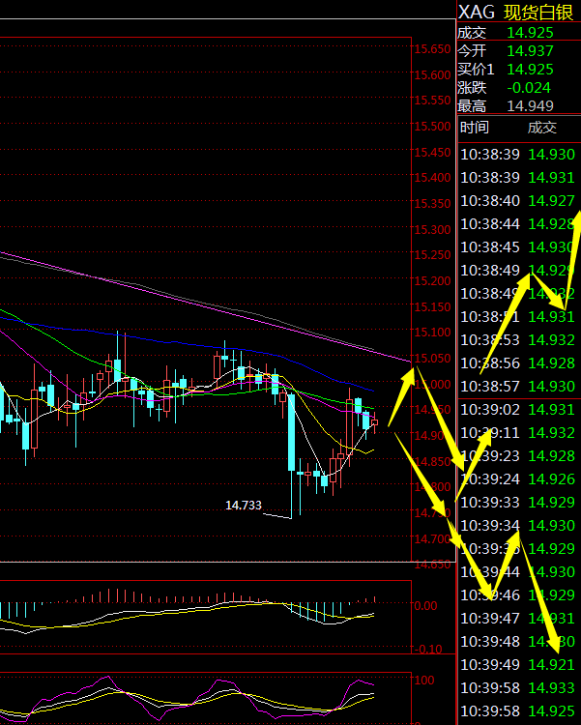This screenshot has height=725, width=581.
Task: Click price 14.930 in the 10:39:34 row
Action: 551,525
